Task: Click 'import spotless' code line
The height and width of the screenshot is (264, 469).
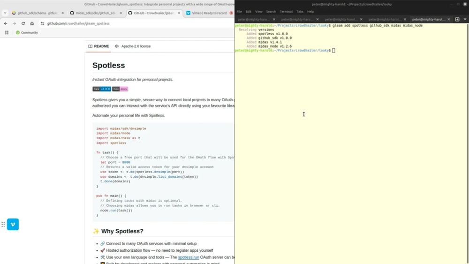Action: pyautogui.click(x=111, y=143)
